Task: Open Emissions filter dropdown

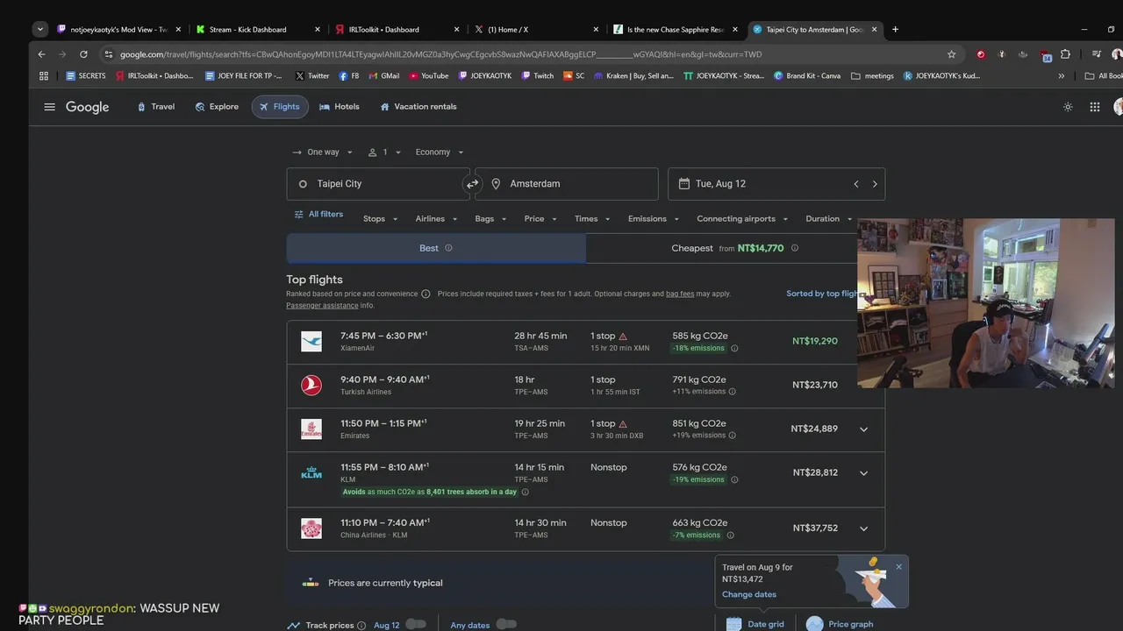Action: click(x=654, y=219)
